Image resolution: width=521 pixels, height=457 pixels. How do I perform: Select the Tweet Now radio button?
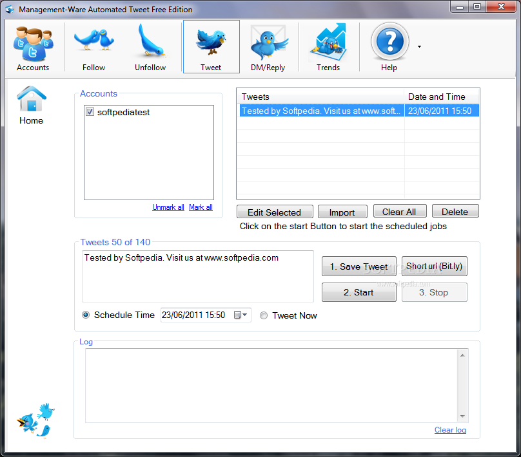(x=264, y=315)
